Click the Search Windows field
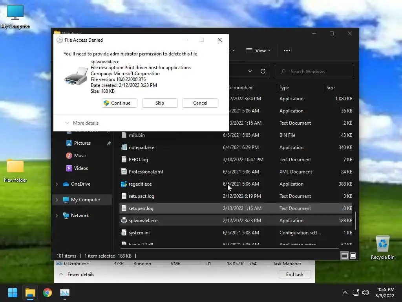 314,72
